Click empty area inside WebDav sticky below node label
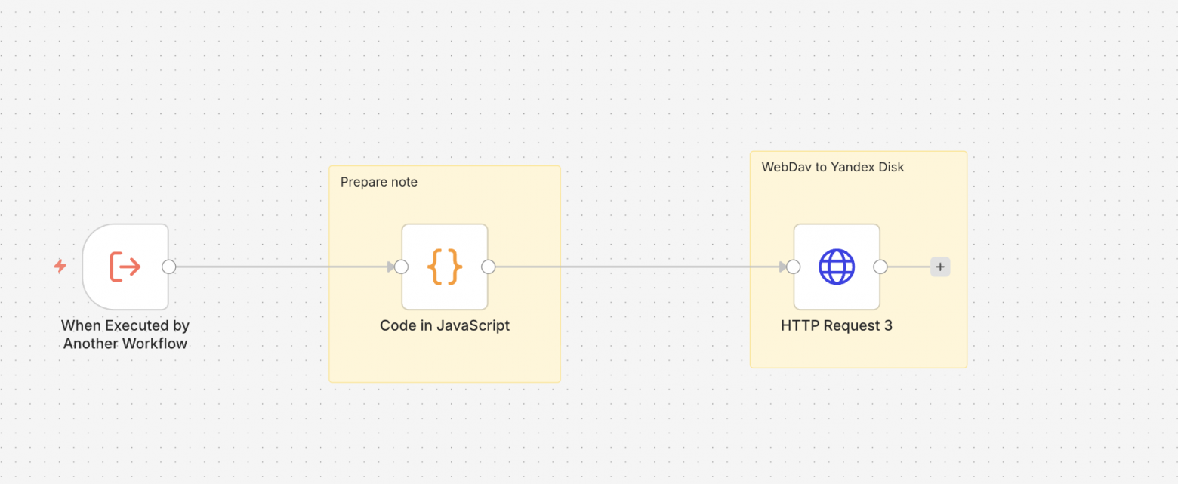The width and height of the screenshot is (1178, 484). click(858, 350)
